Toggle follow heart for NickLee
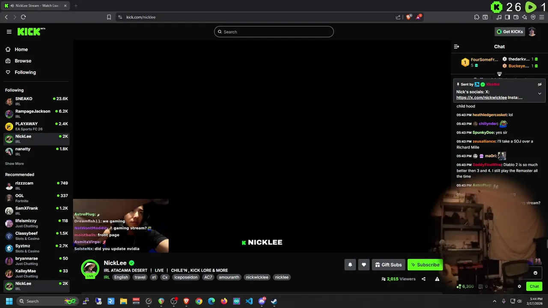The image size is (548, 308). (x=364, y=265)
